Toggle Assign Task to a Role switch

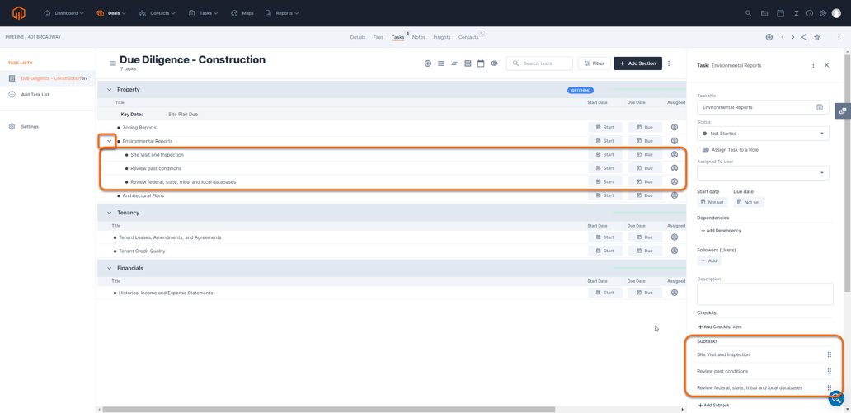[x=704, y=149]
